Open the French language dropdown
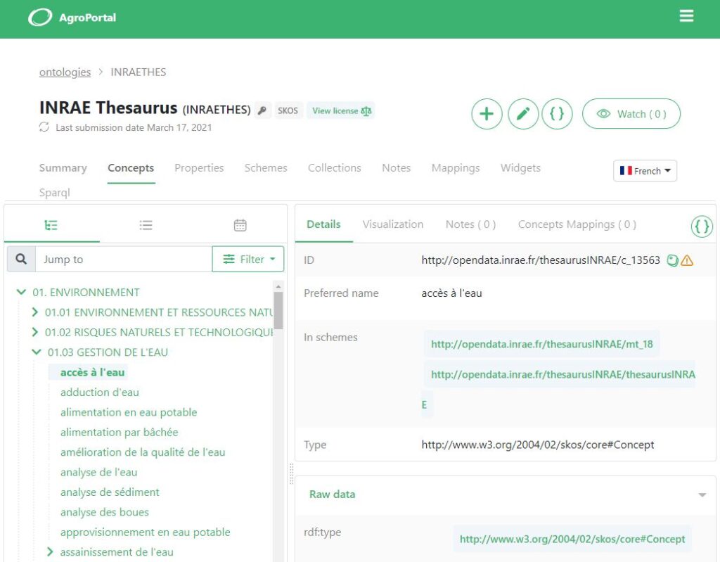 click(x=645, y=171)
